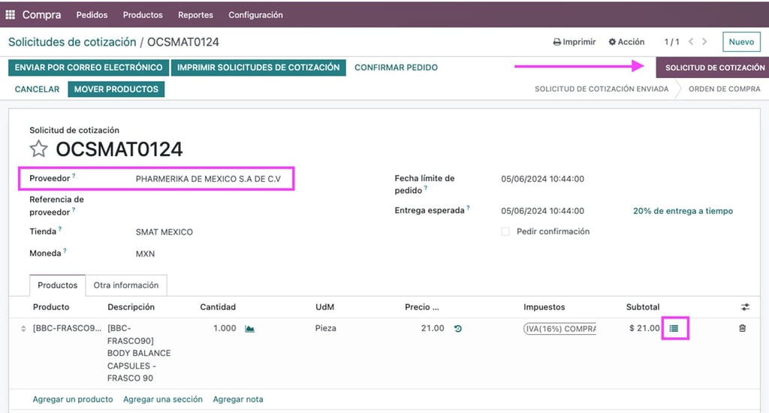Click the Cancelar button

pyautogui.click(x=37, y=89)
